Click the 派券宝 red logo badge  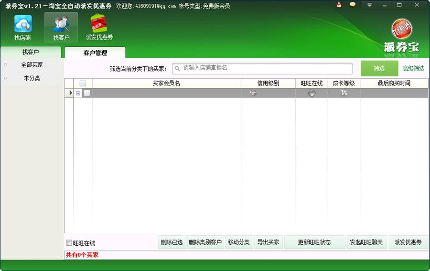(x=401, y=29)
